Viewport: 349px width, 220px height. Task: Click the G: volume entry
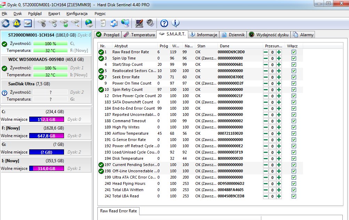(46, 148)
